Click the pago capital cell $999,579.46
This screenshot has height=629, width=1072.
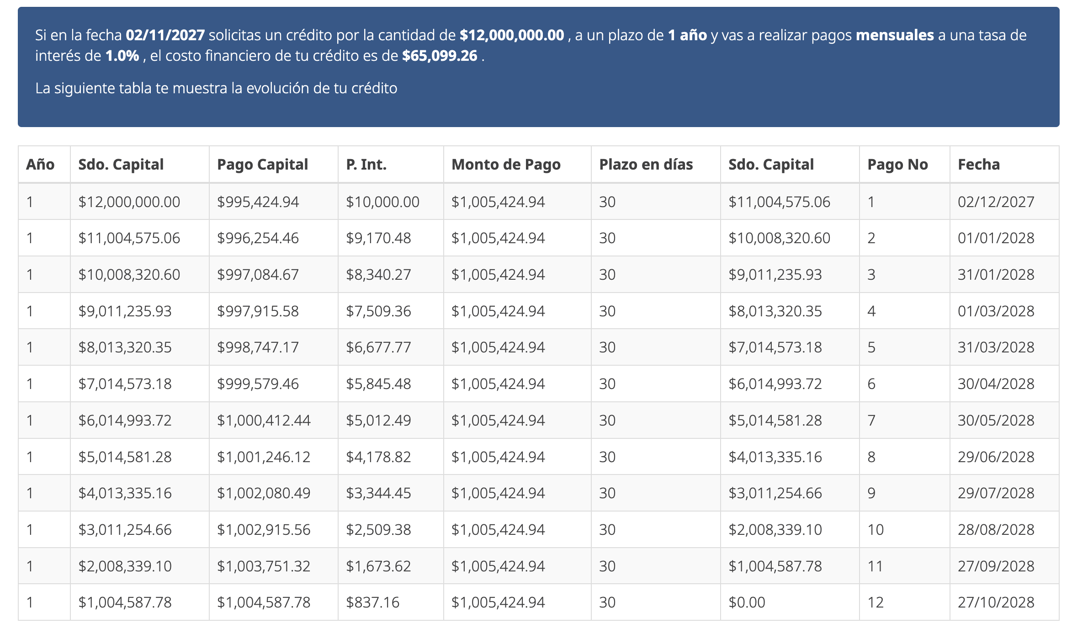click(273, 384)
